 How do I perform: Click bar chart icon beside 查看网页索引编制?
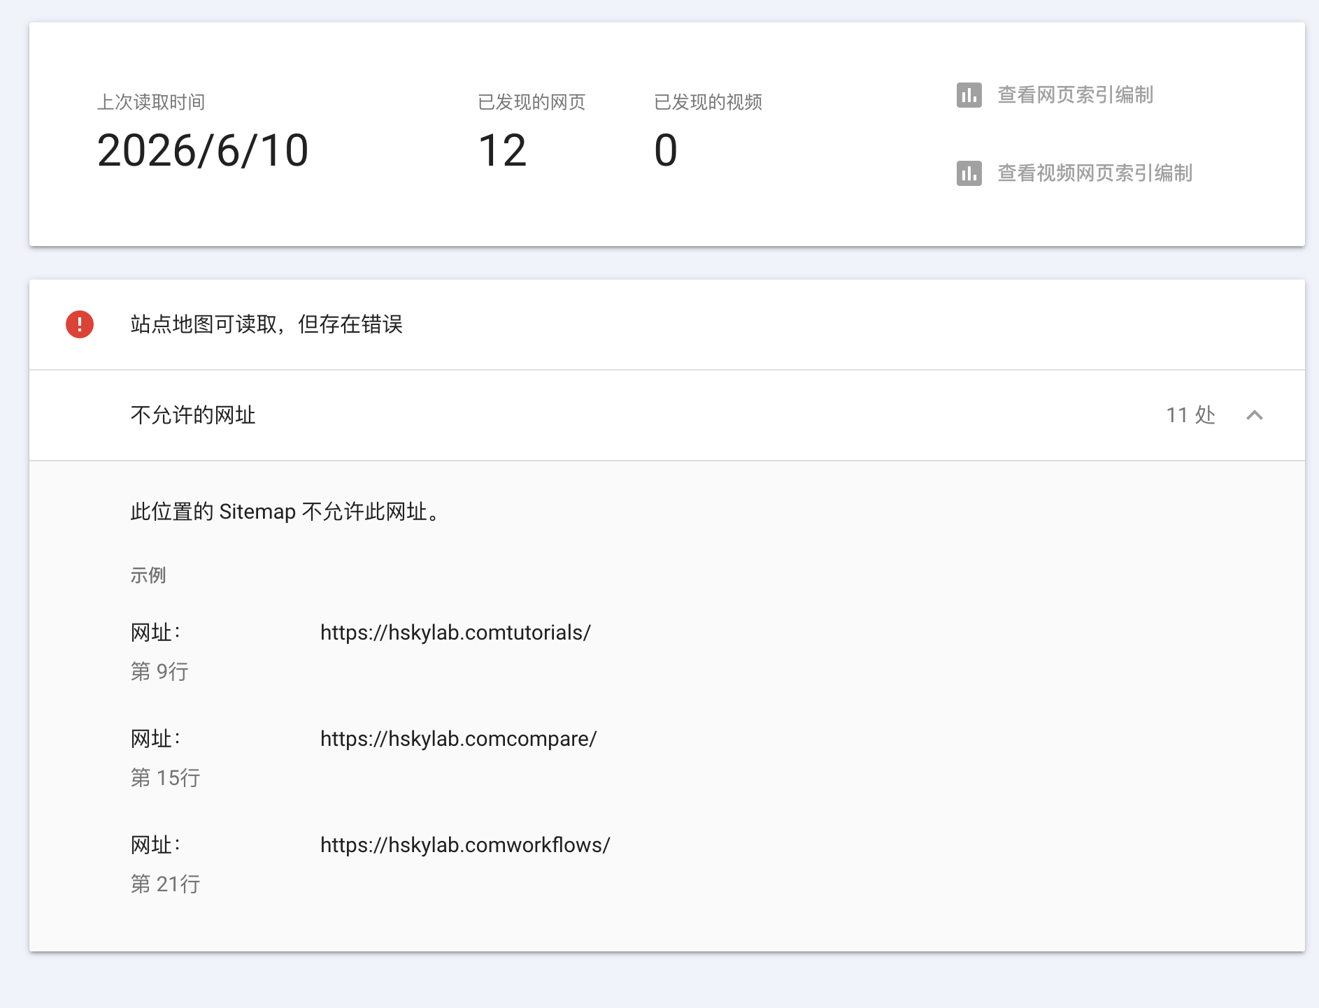(x=969, y=95)
